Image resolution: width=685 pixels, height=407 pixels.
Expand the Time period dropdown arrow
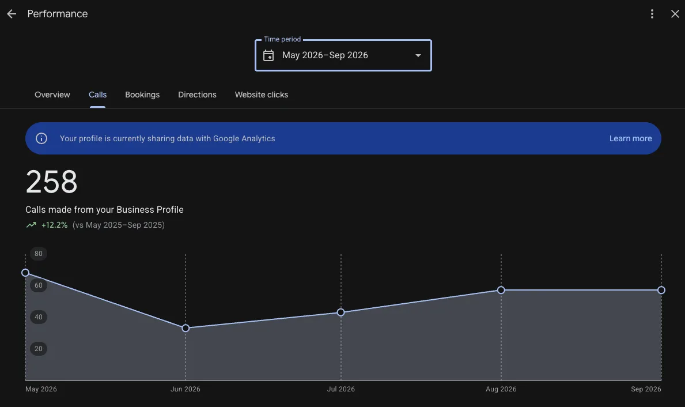click(x=418, y=55)
